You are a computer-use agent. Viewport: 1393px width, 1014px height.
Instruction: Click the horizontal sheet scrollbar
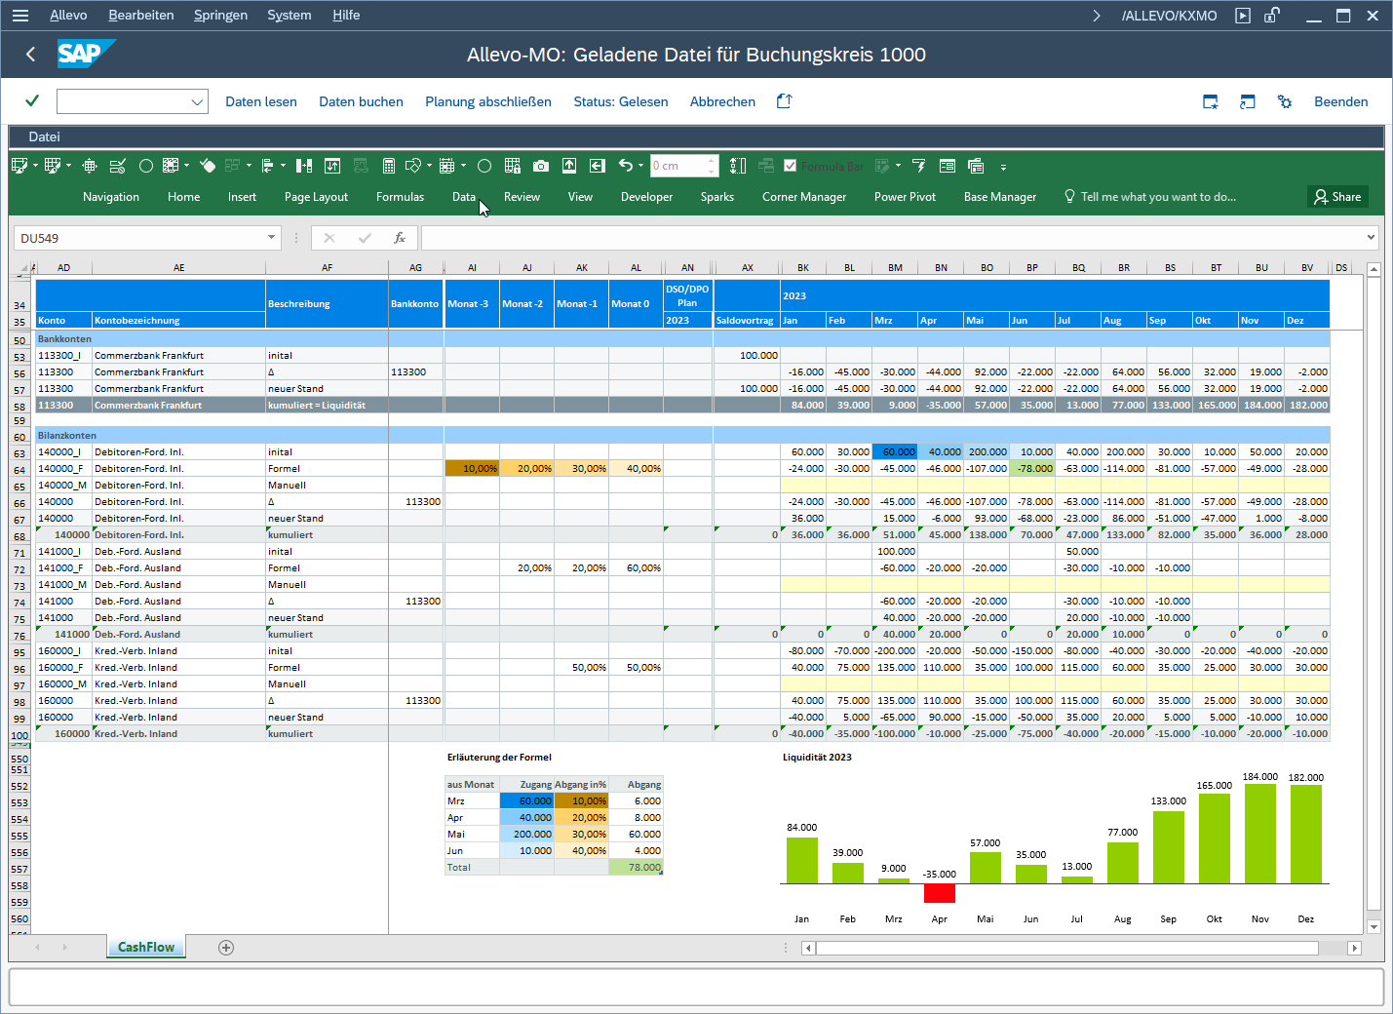(x=1067, y=948)
